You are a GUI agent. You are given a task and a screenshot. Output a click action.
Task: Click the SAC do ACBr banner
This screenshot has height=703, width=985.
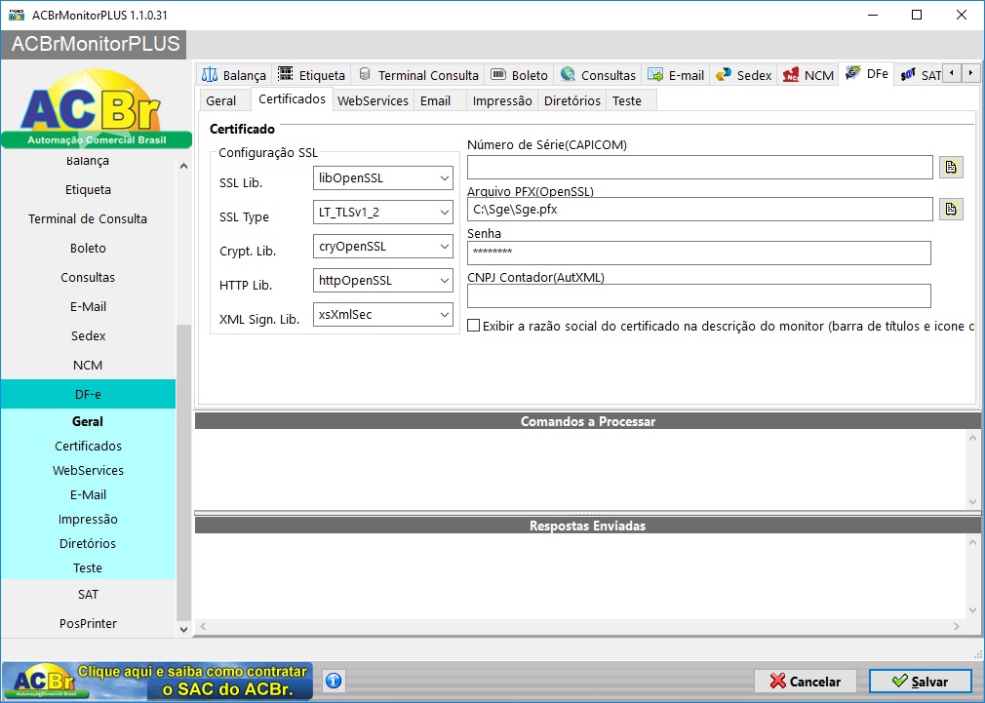coord(157,681)
